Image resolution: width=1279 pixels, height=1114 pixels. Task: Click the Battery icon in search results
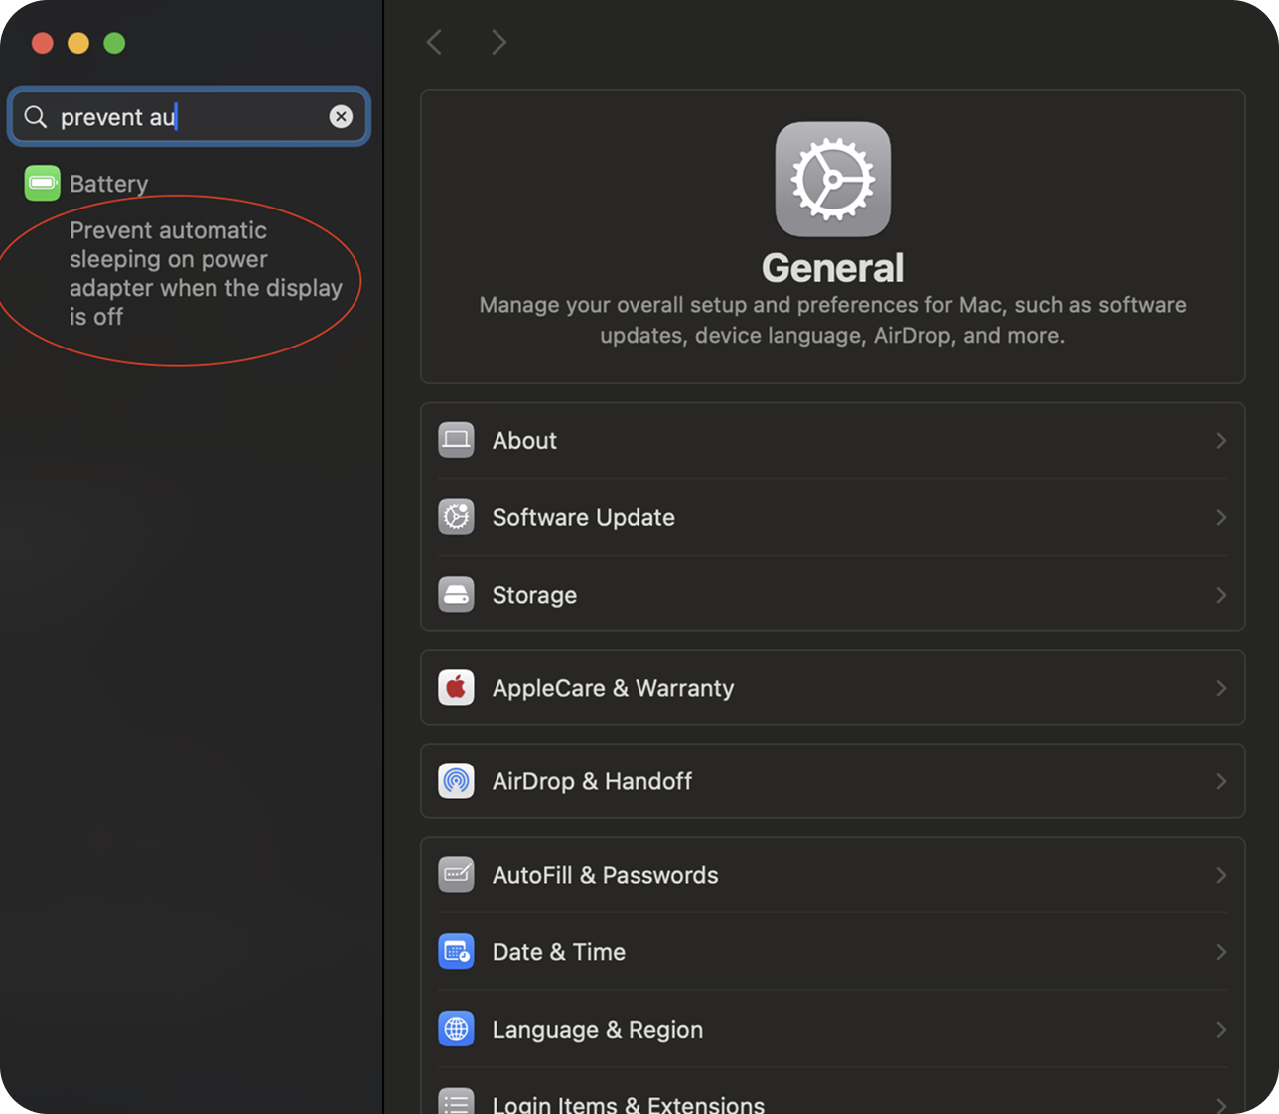pyautogui.click(x=43, y=183)
